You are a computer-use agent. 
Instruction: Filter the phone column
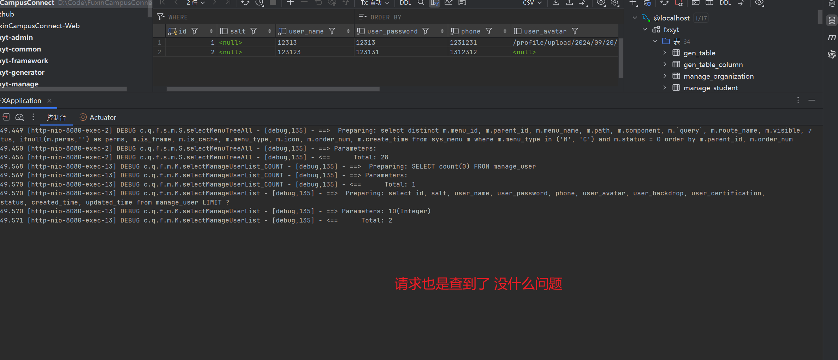[x=489, y=31]
